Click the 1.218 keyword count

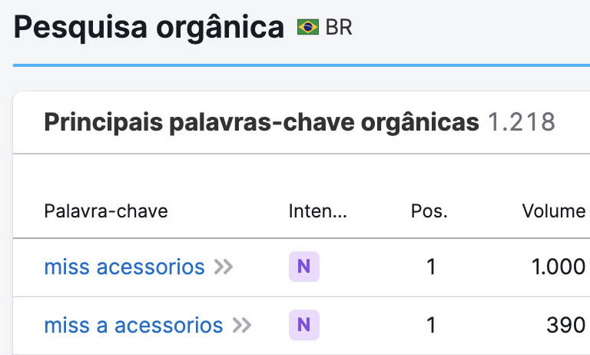(521, 122)
